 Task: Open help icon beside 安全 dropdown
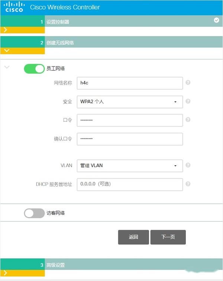pyautogui.click(x=188, y=101)
